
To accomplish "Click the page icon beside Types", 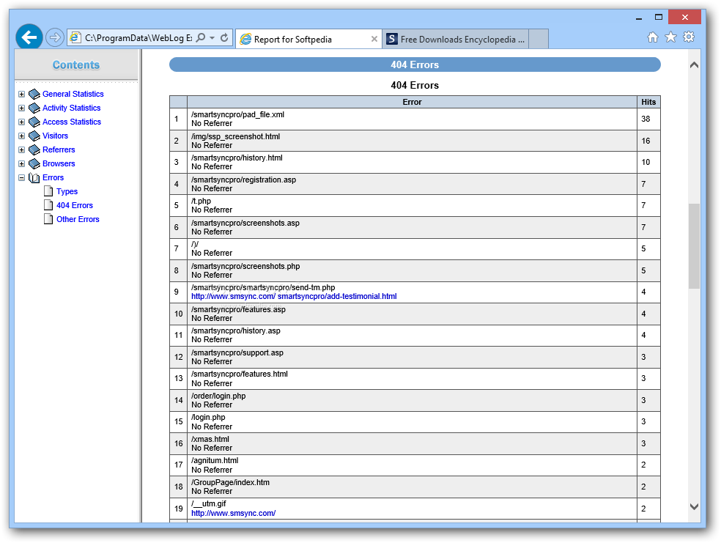I will point(48,191).
